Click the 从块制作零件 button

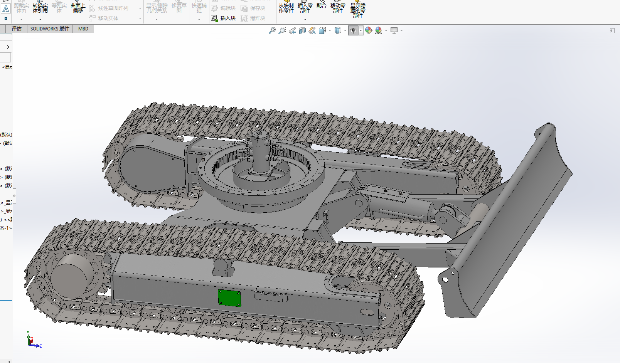[x=285, y=8]
